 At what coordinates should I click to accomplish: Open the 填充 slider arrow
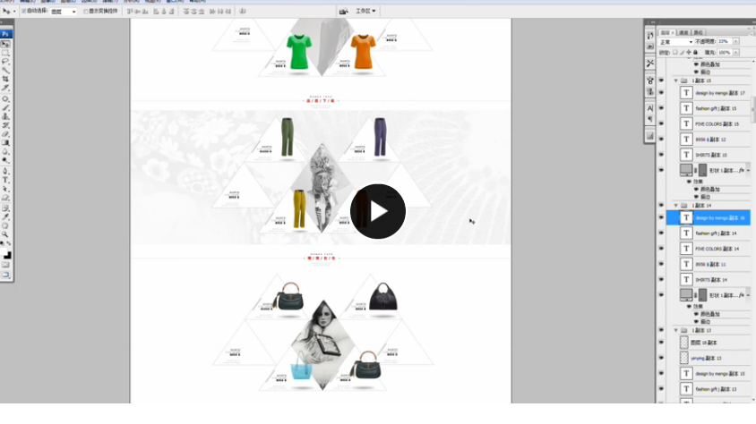[735, 53]
